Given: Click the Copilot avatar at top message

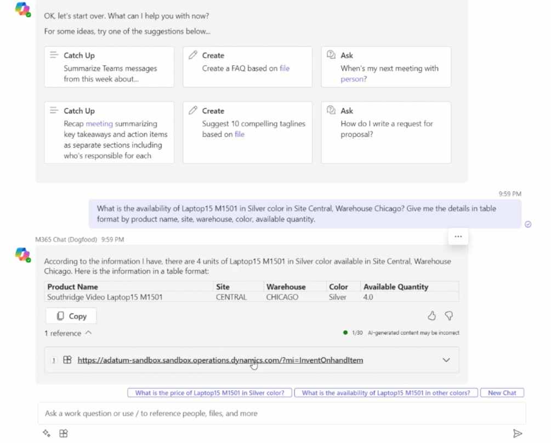Looking at the screenshot, I should pyautogui.click(x=23, y=9).
